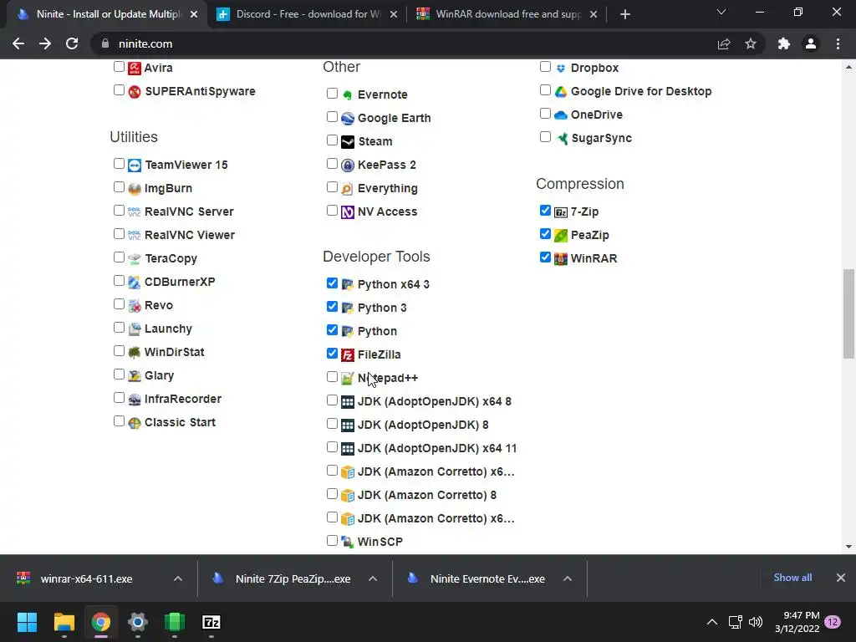The image size is (856, 642).
Task: Click the Dropbox icon
Action: click(x=561, y=69)
